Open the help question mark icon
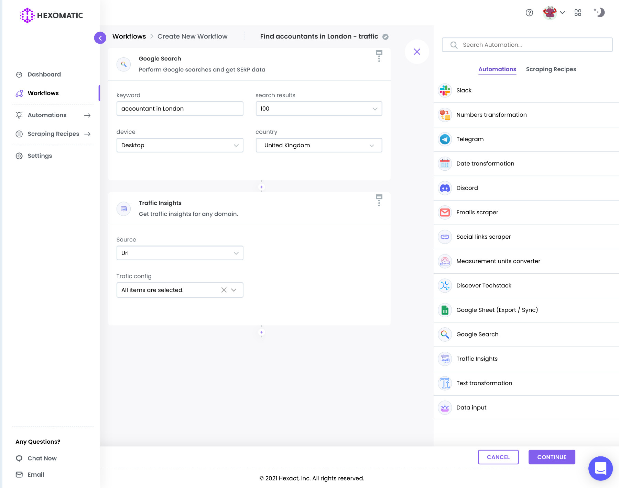Screen dimensions: 619x488 coord(529,13)
